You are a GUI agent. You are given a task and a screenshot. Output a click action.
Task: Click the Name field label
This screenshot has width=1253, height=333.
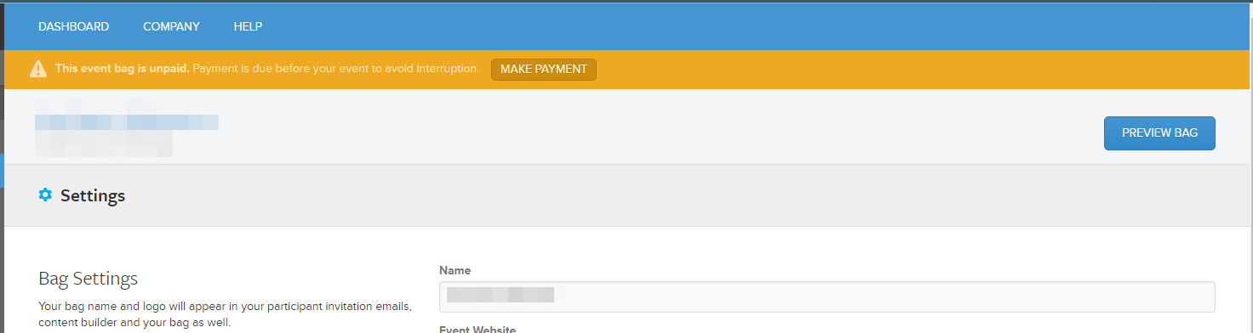coord(455,270)
